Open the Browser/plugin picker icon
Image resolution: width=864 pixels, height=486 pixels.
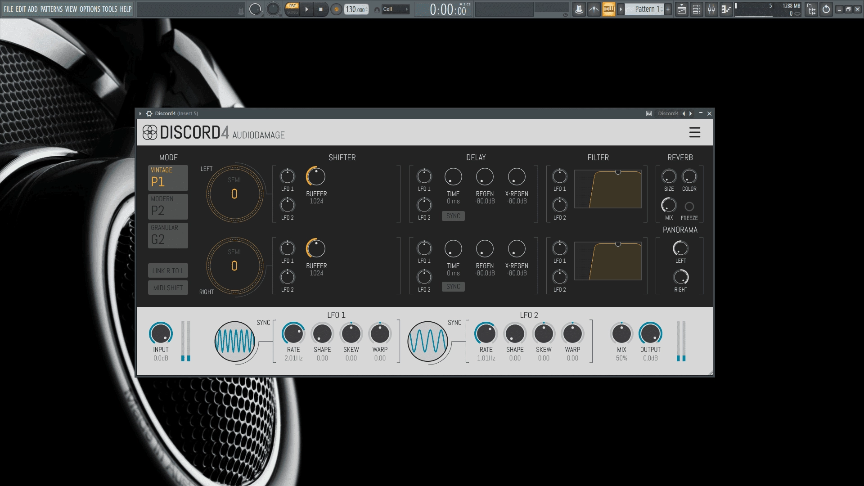click(811, 9)
